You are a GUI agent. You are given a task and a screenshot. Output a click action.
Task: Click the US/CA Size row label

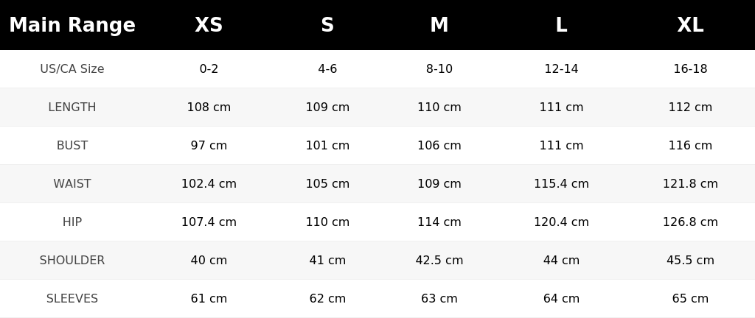72,68
